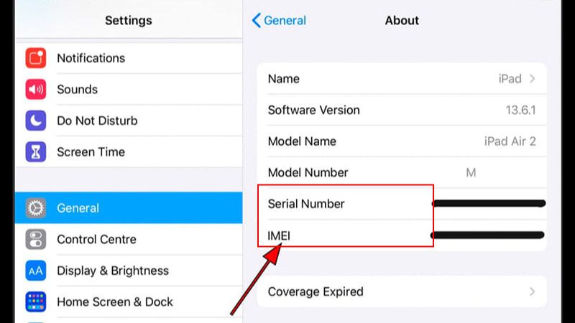Open the Notifications settings menu
Viewport: 575px width, 323px height.
coord(91,58)
